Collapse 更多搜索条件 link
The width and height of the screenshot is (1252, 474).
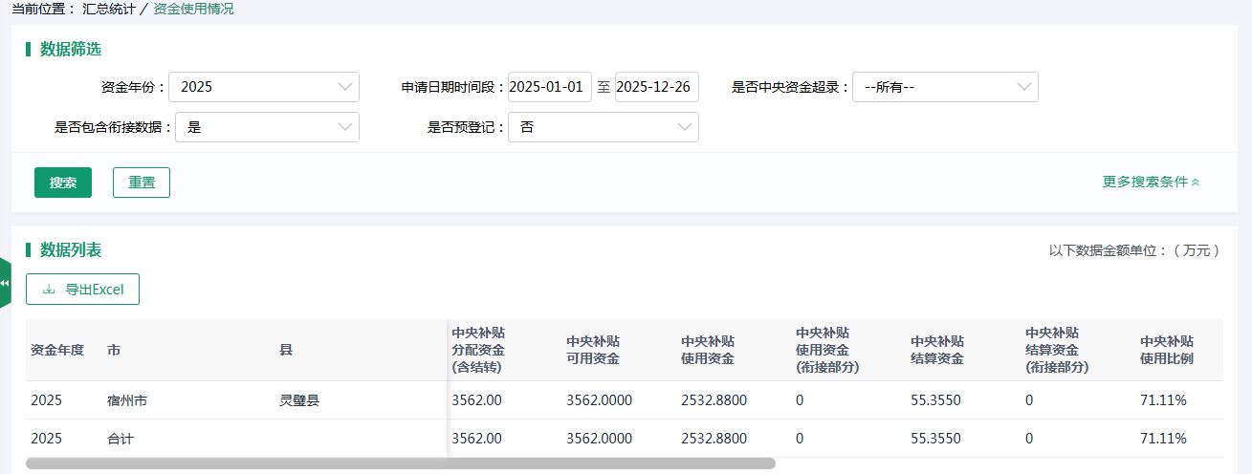(1151, 182)
